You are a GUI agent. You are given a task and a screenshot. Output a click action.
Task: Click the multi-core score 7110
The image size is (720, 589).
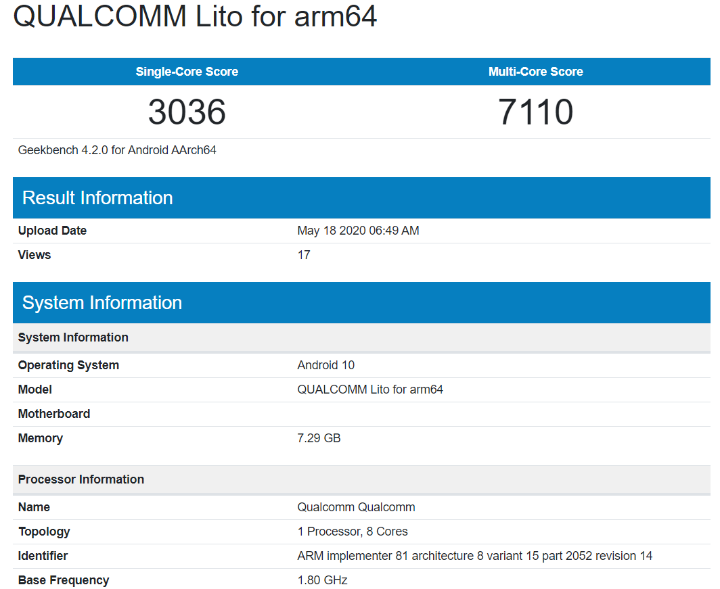coord(536,113)
